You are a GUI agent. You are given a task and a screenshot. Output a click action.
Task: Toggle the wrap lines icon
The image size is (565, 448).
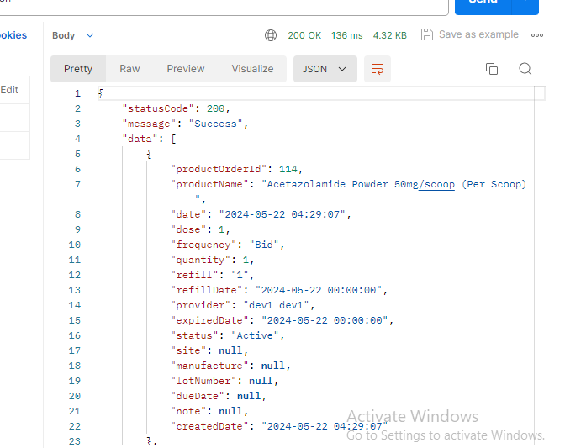pyautogui.click(x=378, y=69)
